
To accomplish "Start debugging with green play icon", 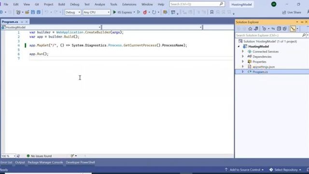I will point(114,12).
